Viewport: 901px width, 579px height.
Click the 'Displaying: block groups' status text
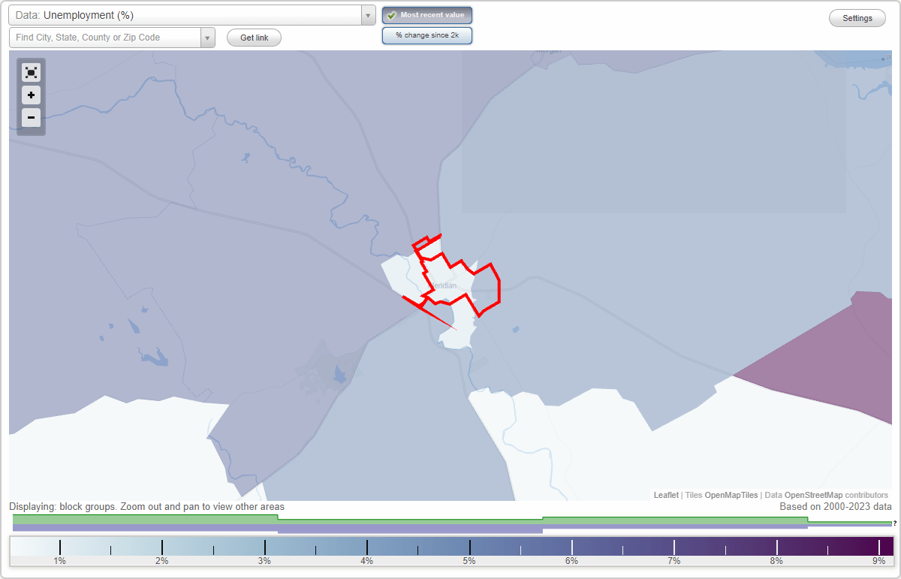click(x=146, y=507)
